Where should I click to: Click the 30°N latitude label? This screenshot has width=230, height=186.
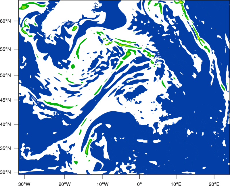click(x=5, y=172)
